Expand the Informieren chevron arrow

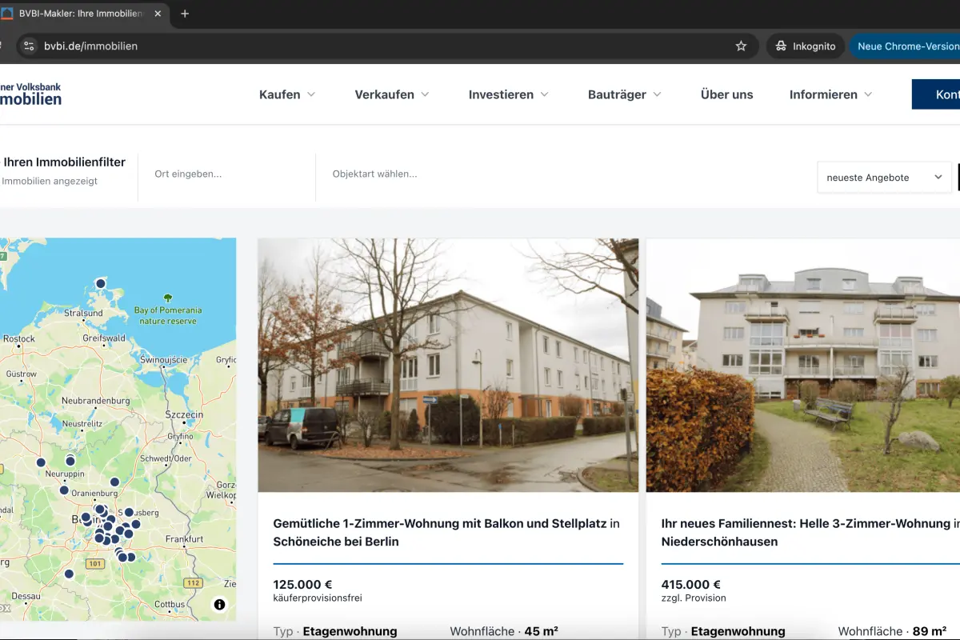(x=868, y=94)
